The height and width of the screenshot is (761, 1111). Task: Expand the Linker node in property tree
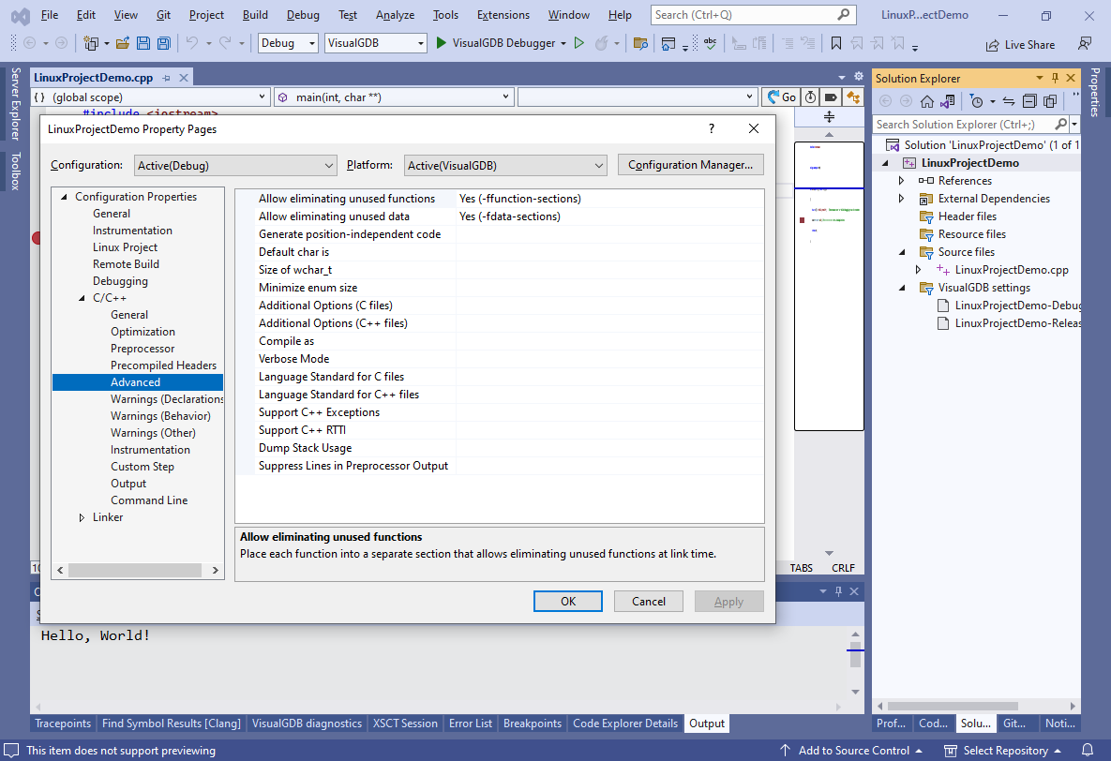click(83, 518)
